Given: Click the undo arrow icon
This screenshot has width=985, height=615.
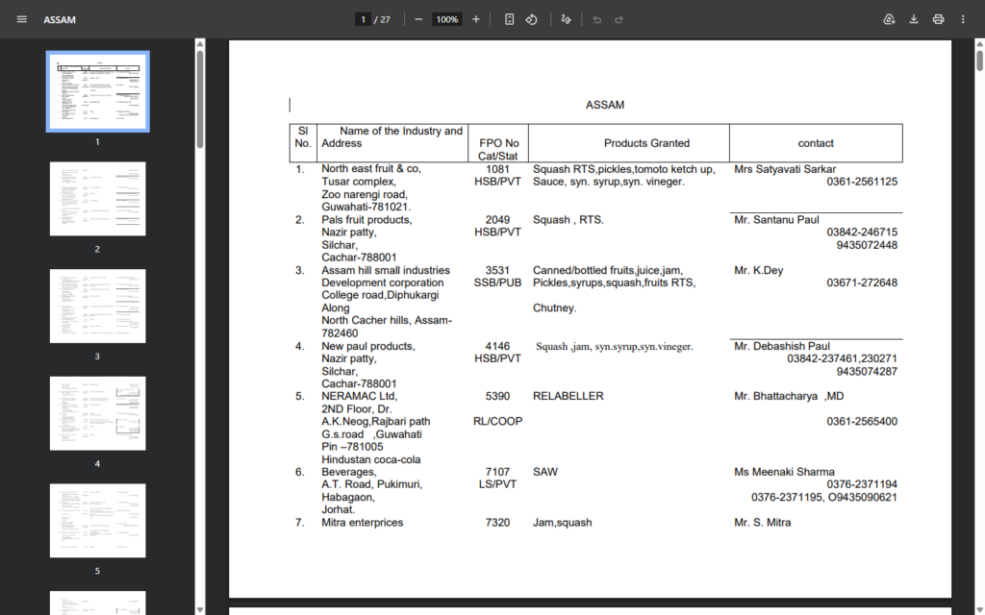Looking at the screenshot, I should tap(596, 19).
